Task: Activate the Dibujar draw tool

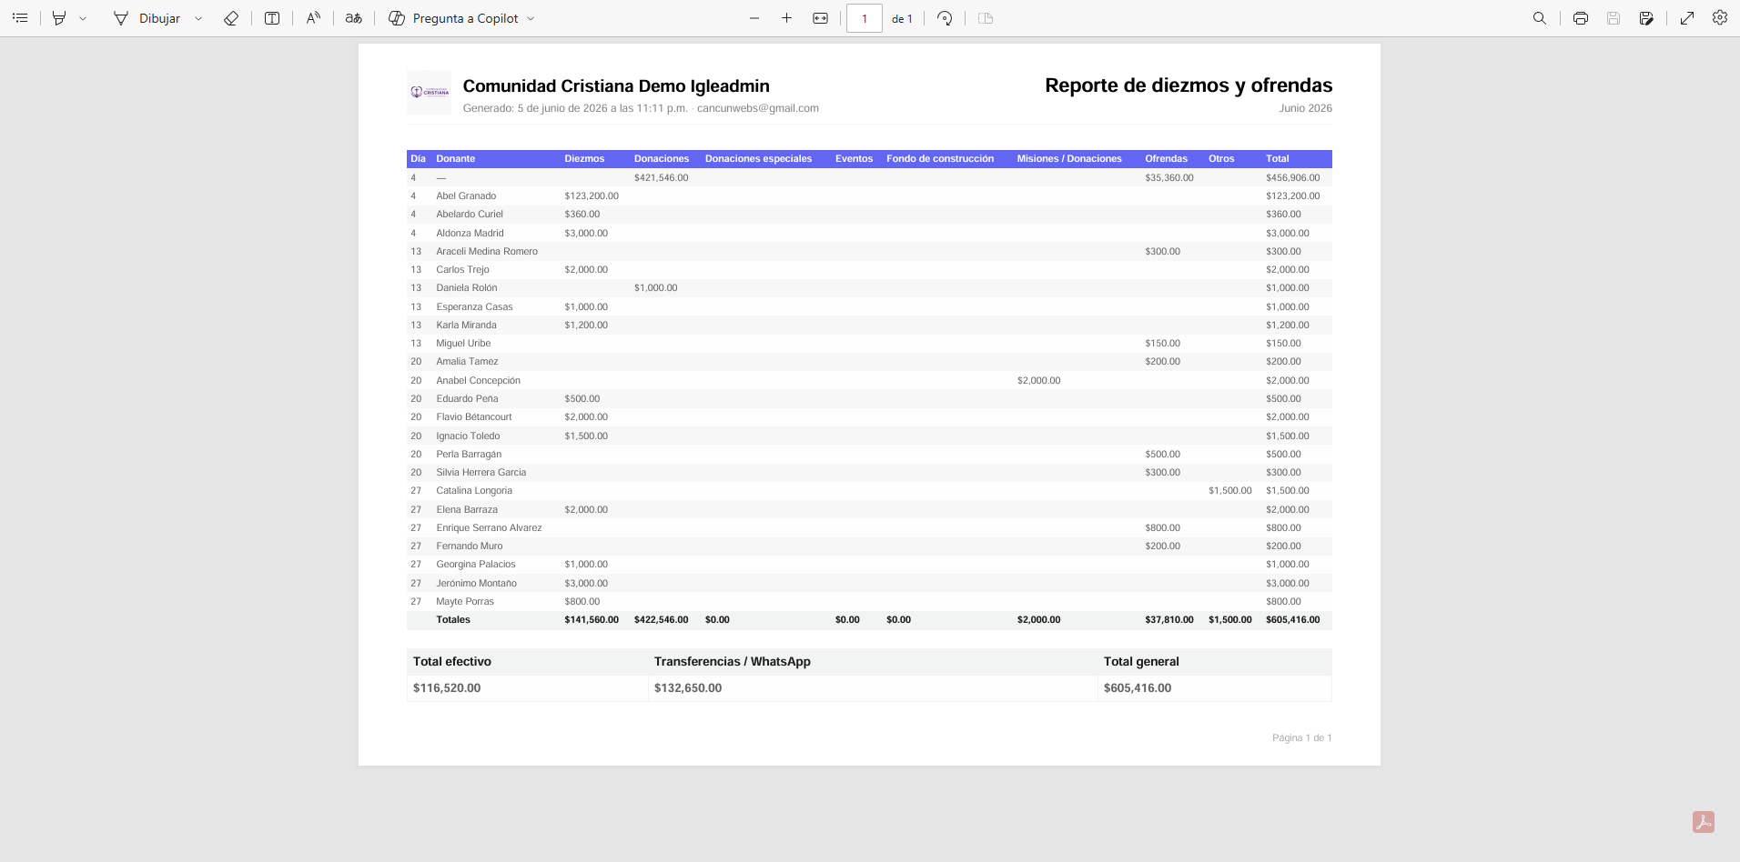Action: pyautogui.click(x=147, y=18)
